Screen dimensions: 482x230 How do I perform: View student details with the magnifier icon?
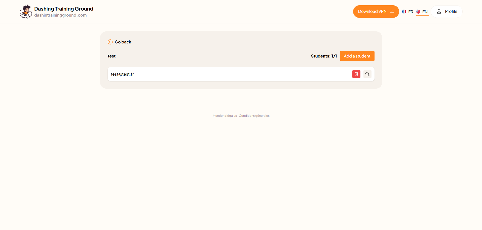pos(367,74)
